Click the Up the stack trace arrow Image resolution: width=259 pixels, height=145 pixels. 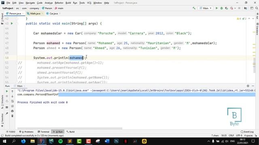[x=12, y=91]
